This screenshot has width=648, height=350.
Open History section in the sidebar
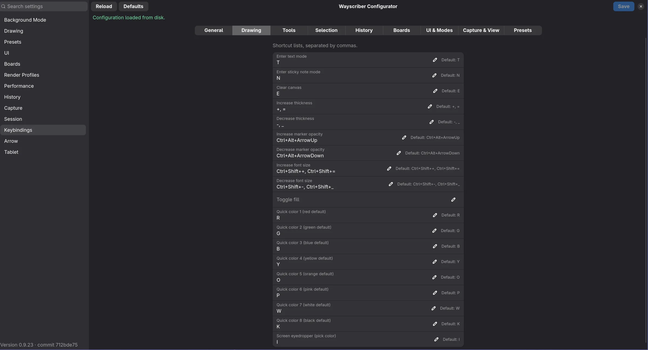43,97
